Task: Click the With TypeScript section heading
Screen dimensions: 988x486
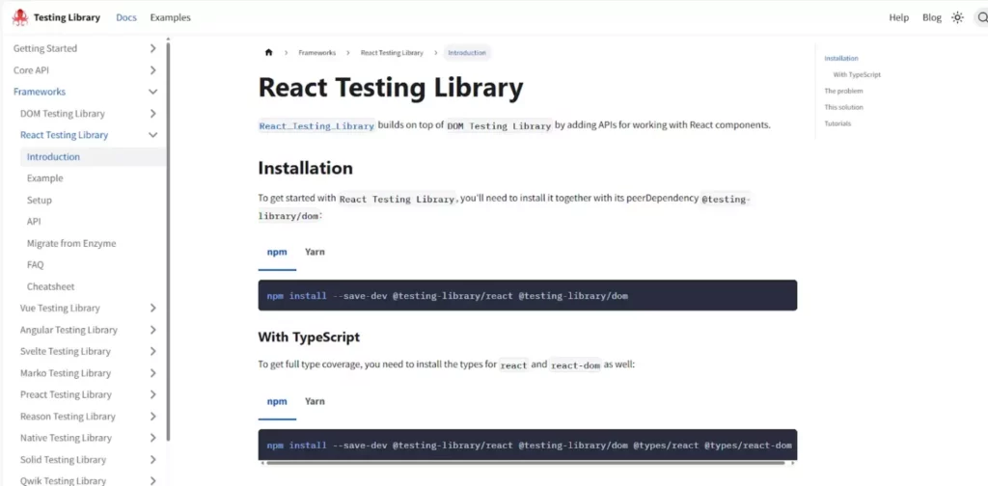Action: click(309, 337)
